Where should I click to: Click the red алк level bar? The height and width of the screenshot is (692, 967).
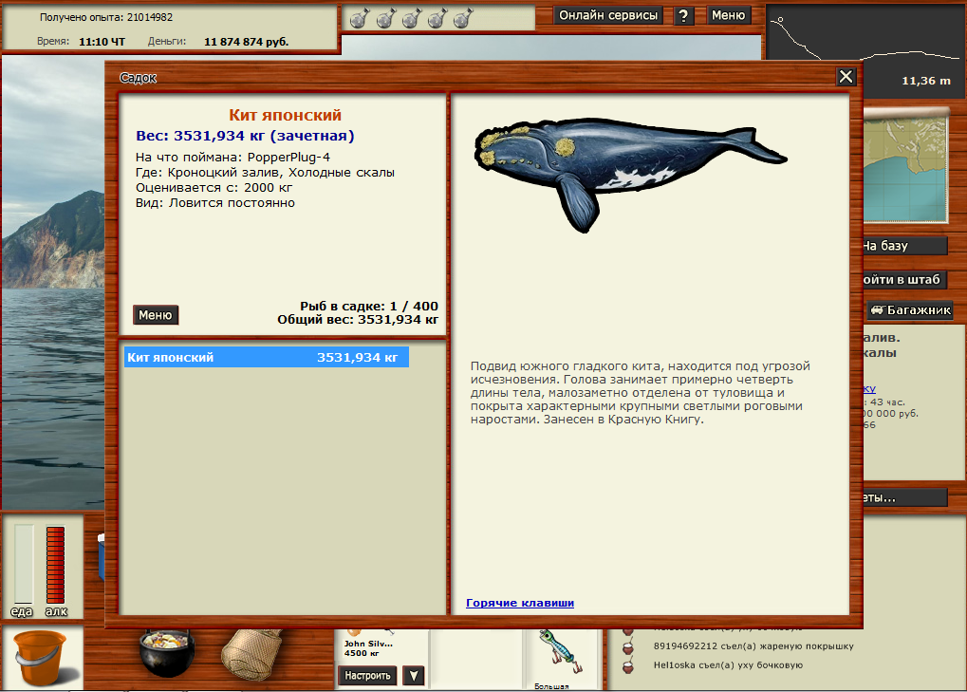click(x=55, y=564)
